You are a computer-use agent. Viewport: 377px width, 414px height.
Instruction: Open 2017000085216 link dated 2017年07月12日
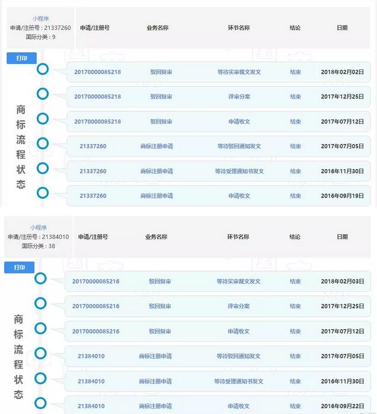(x=96, y=332)
